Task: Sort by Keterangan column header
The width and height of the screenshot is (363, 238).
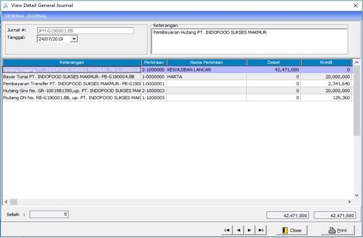Action: click(71, 62)
